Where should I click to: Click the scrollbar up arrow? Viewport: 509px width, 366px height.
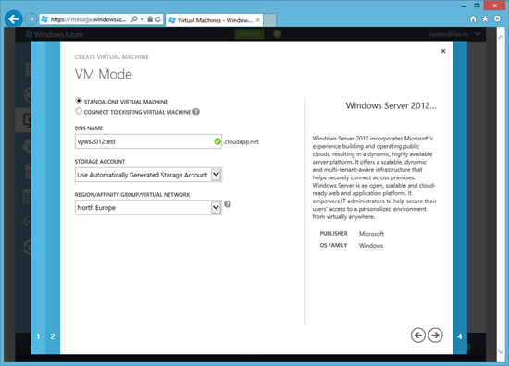pos(501,37)
